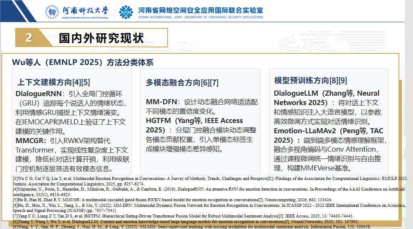Click the line 不同模态的置信度变化。
The width and height of the screenshot is (413, 229).
[181, 112]
